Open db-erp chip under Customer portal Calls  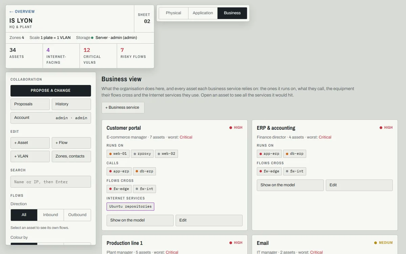144,171
